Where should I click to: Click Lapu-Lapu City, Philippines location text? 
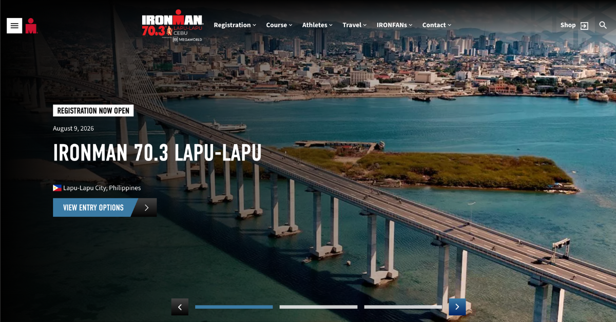click(102, 188)
